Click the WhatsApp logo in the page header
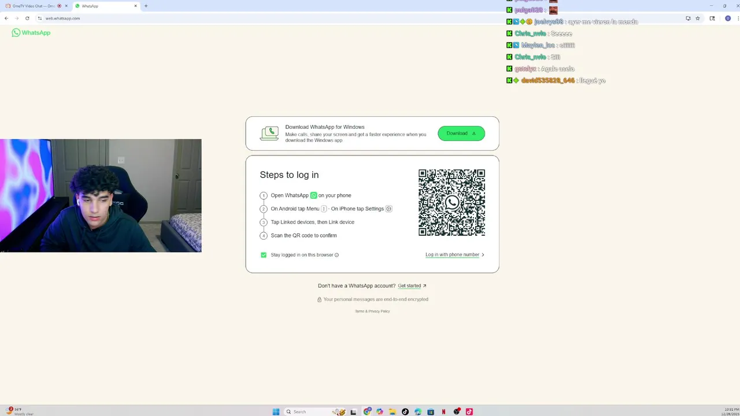 tap(31, 32)
